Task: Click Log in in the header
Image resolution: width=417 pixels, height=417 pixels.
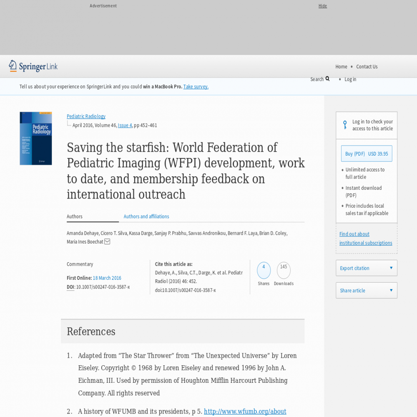Action: [x=350, y=79]
